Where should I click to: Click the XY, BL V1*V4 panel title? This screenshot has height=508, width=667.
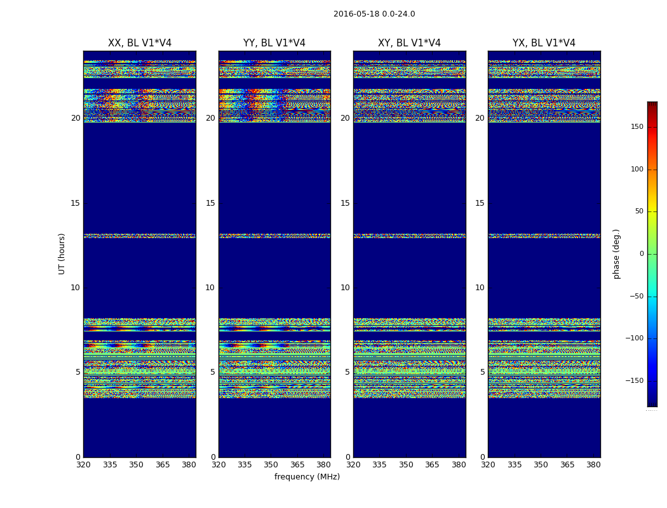(409, 43)
